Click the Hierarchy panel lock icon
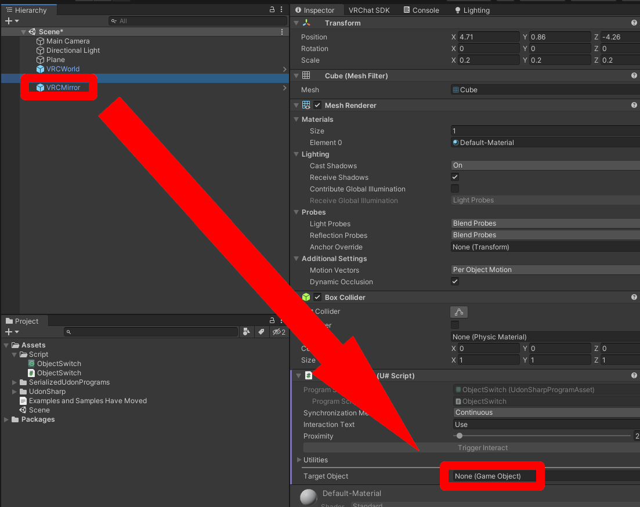This screenshot has width=640, height=507. point(272,9)
